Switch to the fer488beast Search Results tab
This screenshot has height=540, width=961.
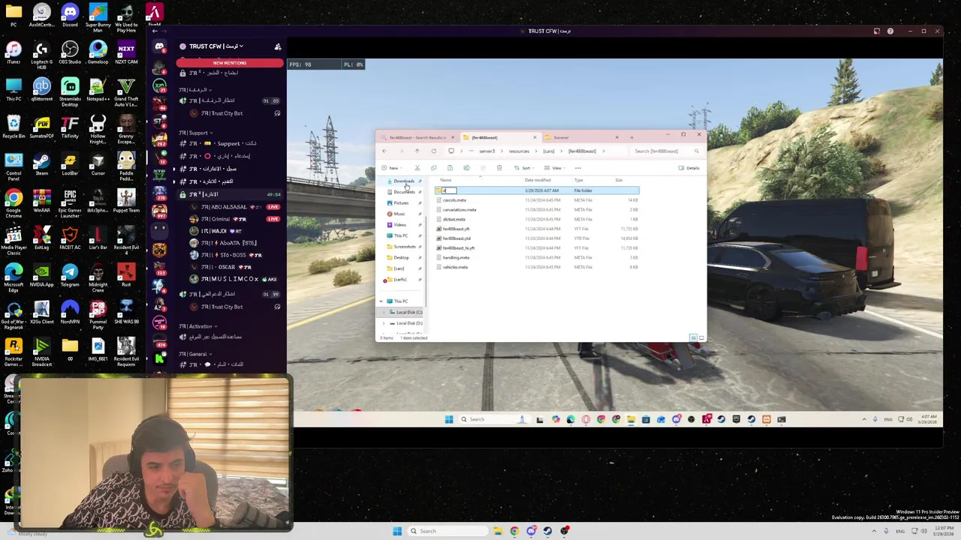click(418, 137)
